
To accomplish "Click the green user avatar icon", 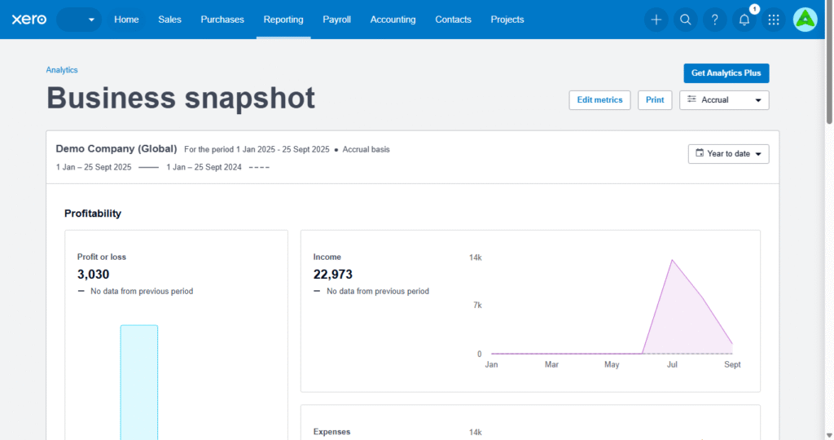I will [x=805, y=20].
